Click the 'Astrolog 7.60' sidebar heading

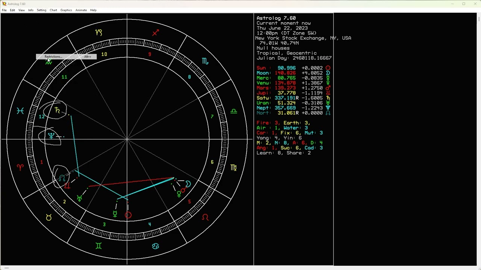276,18
